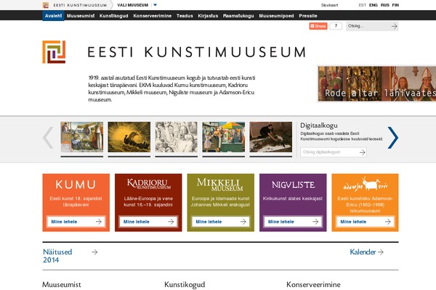436x290 pixels.
Task: Open the Vali Muuseum dropdown arrow
Action: point(156,5)
